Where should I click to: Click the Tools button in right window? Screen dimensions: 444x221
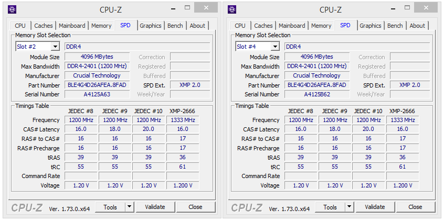click(x=331, y=207)
